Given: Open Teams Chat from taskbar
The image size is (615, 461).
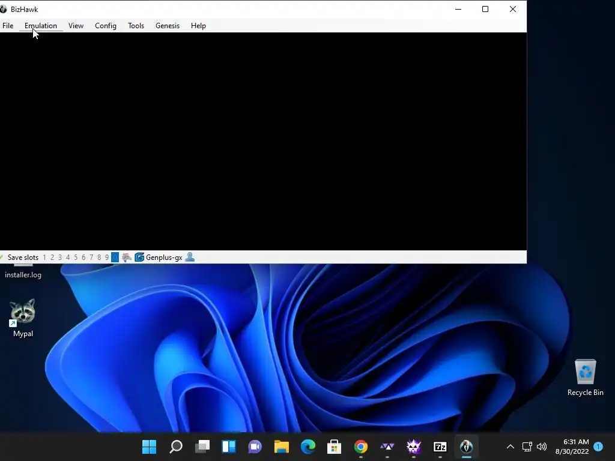Looking at the screenshot, I should coord(255,447).
